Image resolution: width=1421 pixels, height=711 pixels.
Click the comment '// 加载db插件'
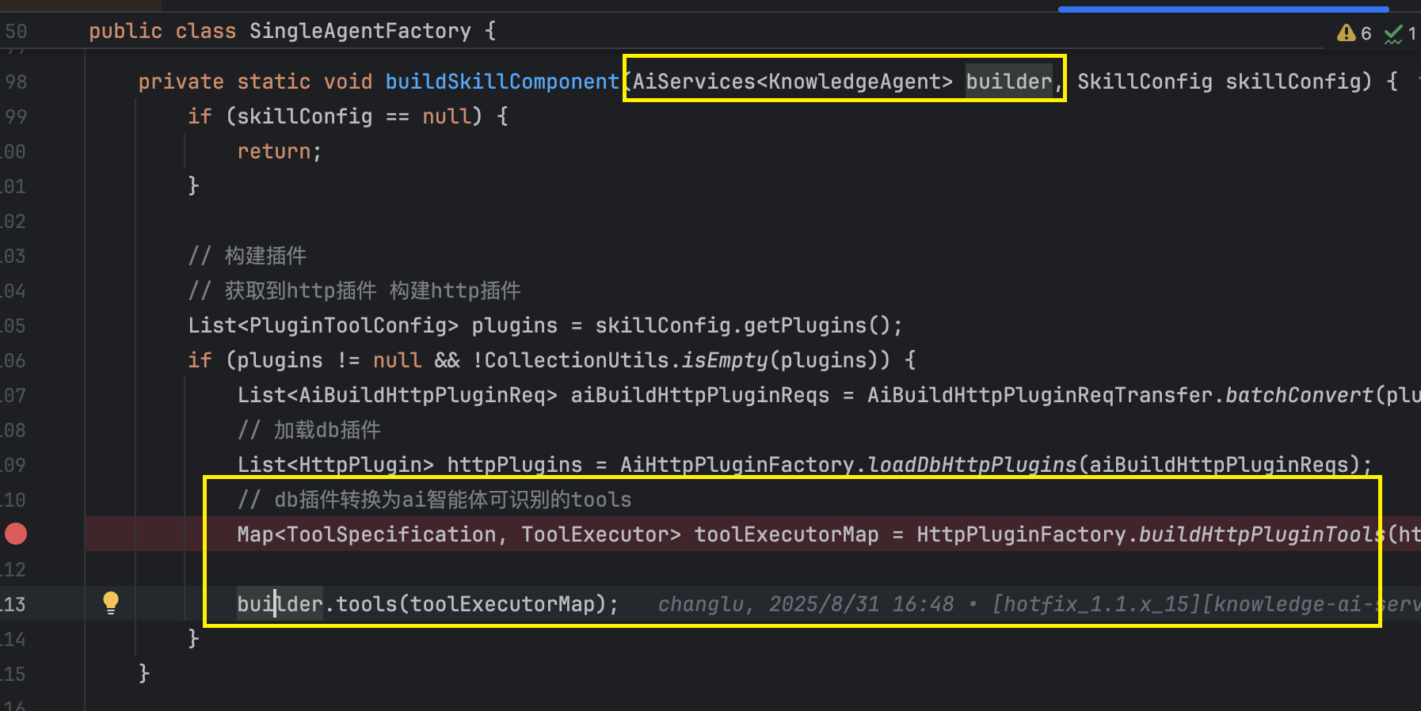click(x=309, y=430)
